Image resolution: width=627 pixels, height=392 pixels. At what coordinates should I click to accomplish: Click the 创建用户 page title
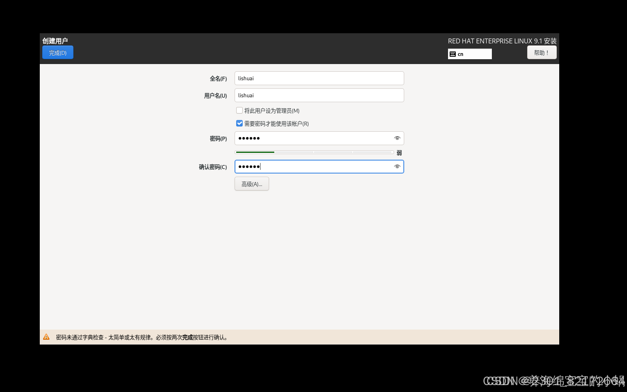(55, 41)
